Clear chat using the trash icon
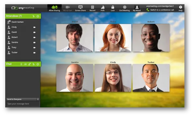 (x=21, y=64)
